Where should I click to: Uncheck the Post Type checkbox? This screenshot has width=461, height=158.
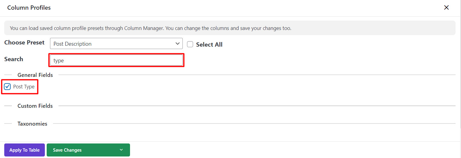pyautogui.click(x=8, y=87)
